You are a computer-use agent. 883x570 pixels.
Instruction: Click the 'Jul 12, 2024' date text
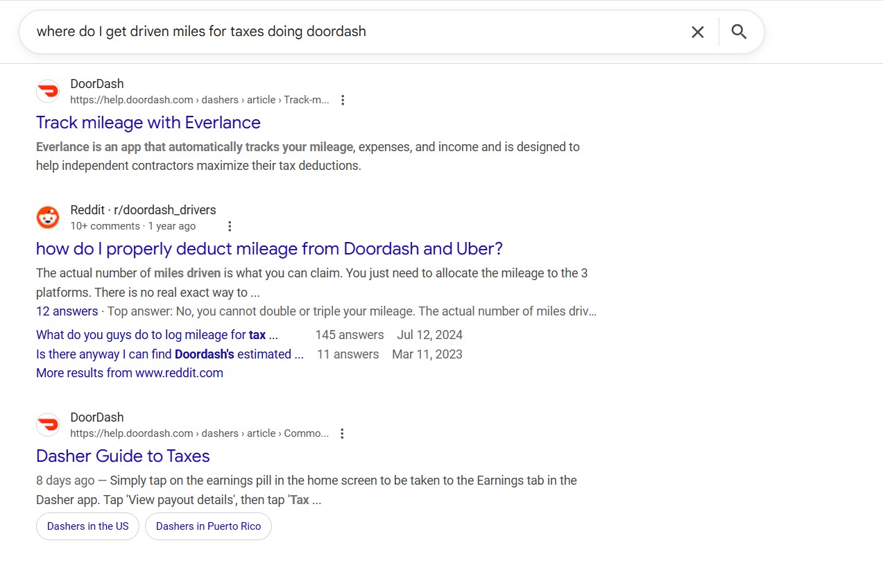click(x=430, y=335)
